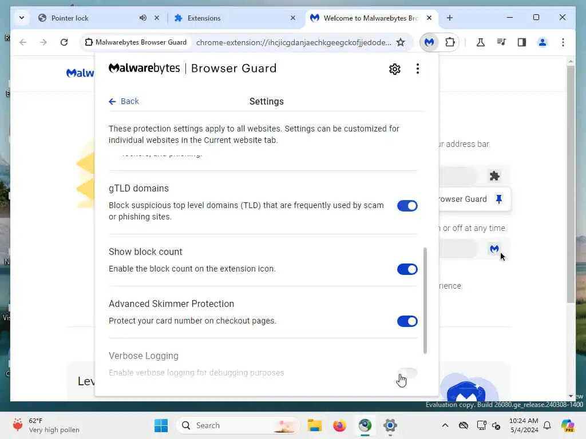Click the puzzle piece icon on welcome page

[494, 176]
